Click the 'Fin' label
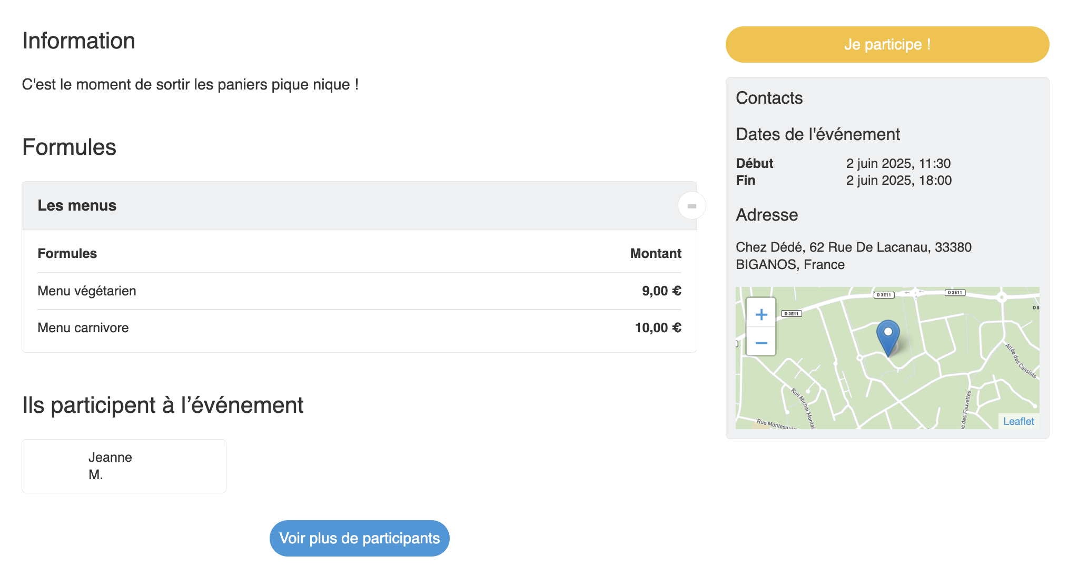The image size is (1068, 576). pos(745,181)
